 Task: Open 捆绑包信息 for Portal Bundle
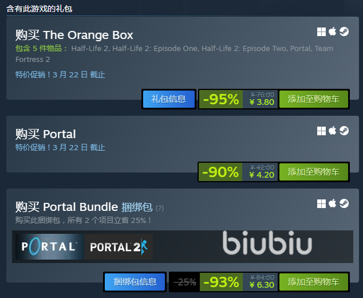coord(135,282)
